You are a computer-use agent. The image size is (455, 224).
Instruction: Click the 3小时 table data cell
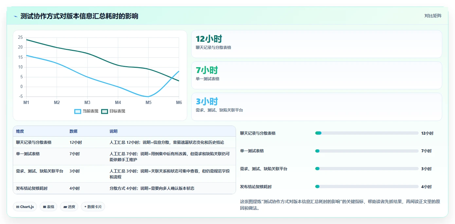tap(75, 171)
